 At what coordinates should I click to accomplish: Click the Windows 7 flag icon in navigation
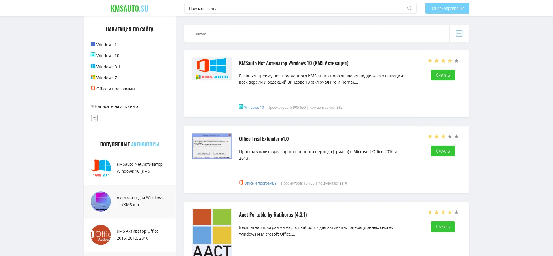93,77
